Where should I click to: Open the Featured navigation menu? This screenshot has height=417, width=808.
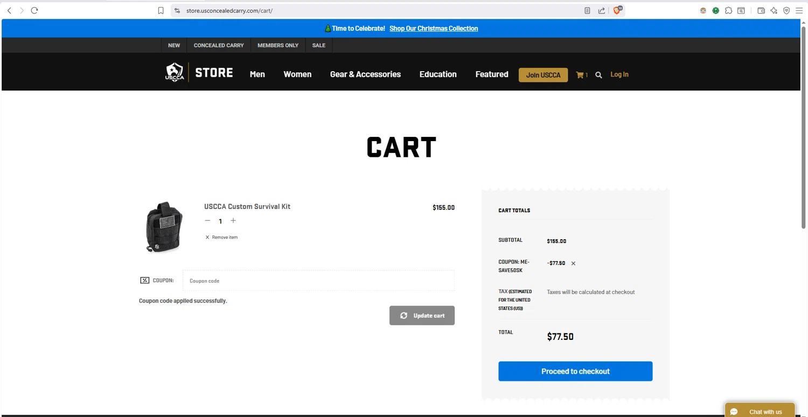pyautogui.click(x=492, y=74)
